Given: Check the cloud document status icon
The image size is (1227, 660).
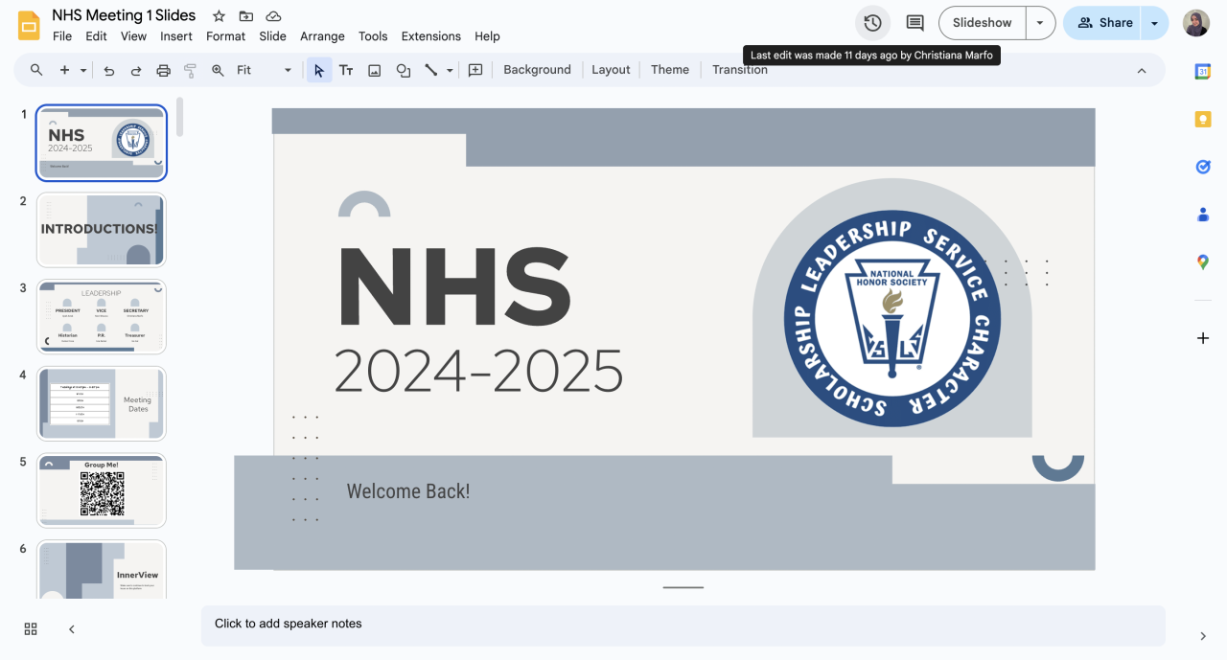Looking at the screenshot, I should 274,16.
